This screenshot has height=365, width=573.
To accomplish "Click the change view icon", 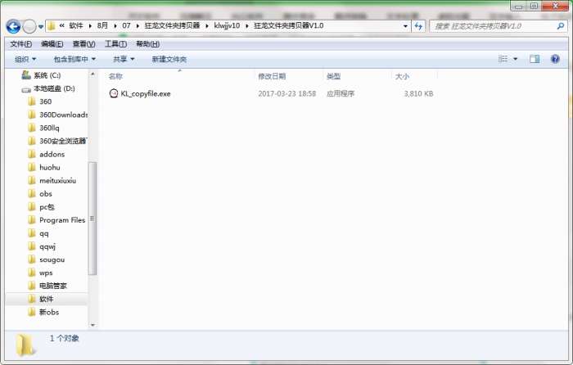I will [503, 59].
